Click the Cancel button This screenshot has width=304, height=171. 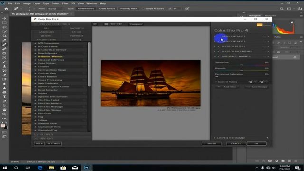click(236, 143)
